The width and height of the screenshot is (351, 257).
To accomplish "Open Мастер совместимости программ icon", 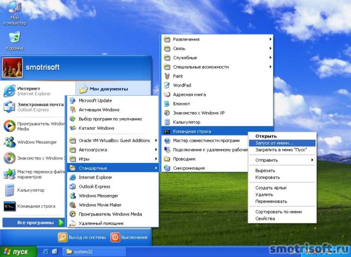I will tap(167, 140).
